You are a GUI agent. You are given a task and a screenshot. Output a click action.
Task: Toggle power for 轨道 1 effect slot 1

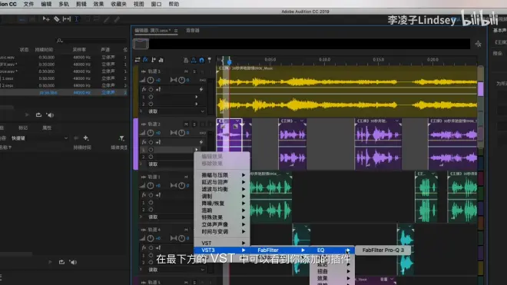point(151,97)
